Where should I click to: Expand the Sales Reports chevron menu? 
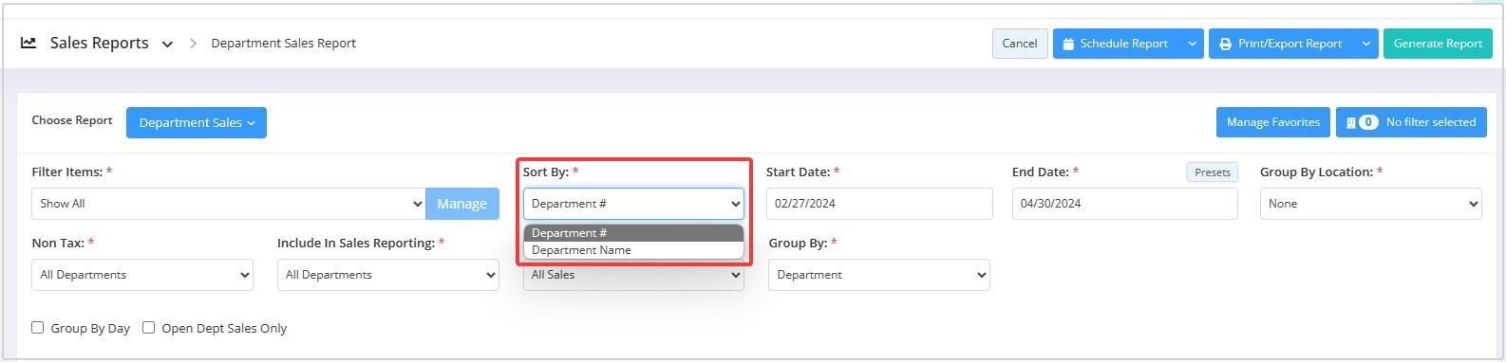pyautogui.click(x=167, y=44)
